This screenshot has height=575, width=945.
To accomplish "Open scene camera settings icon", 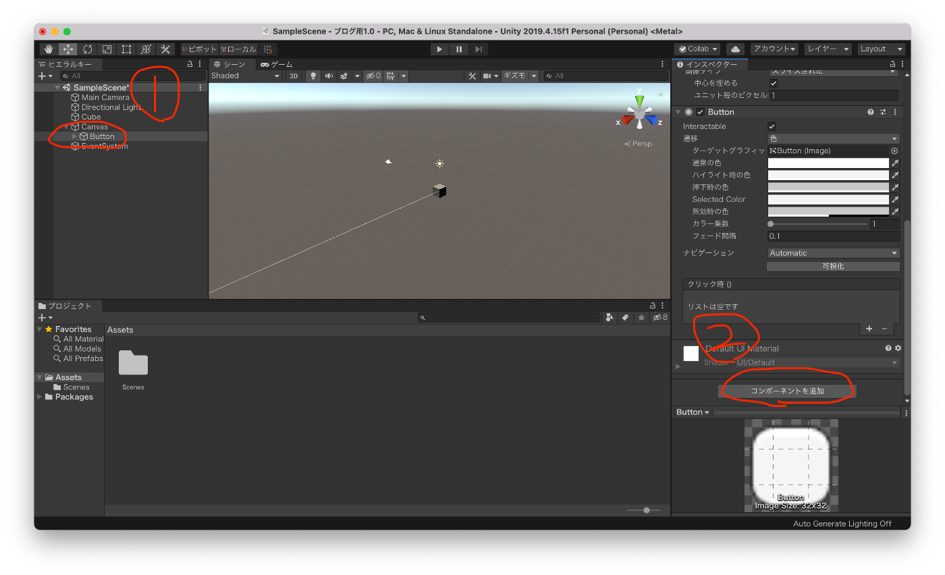I will click(x=487, y=76).
